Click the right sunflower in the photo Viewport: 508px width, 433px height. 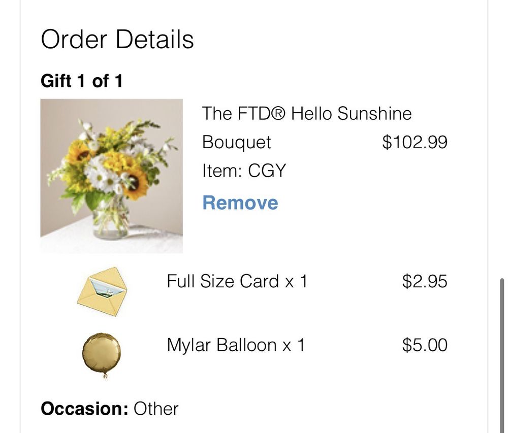[x=136, y=184]
